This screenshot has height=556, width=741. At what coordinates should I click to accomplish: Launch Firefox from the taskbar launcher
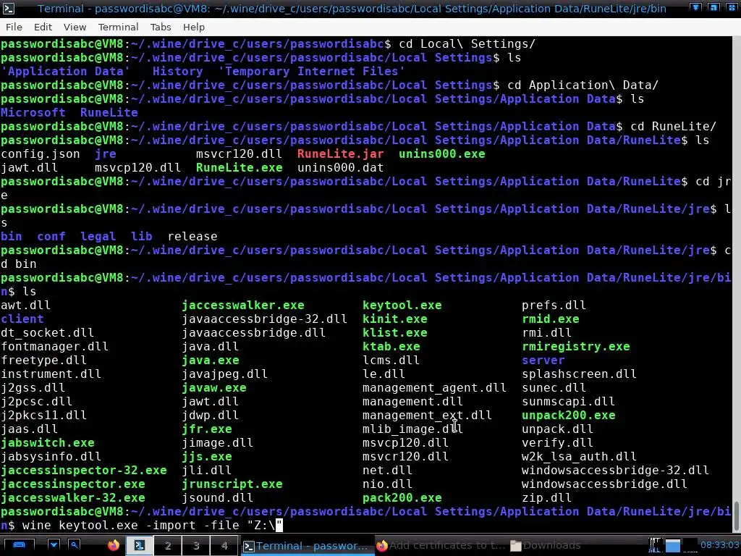(114, 545)
